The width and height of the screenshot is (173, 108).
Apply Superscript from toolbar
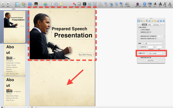coord(165,4)
